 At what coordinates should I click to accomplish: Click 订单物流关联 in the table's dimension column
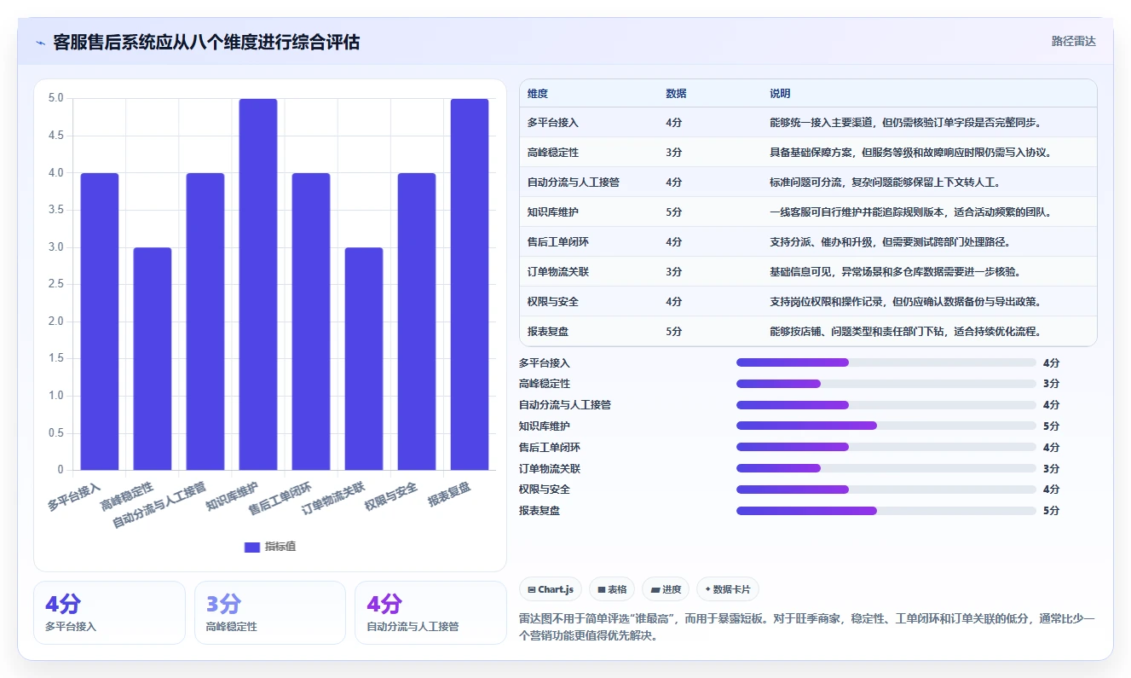tap(558, 272)
